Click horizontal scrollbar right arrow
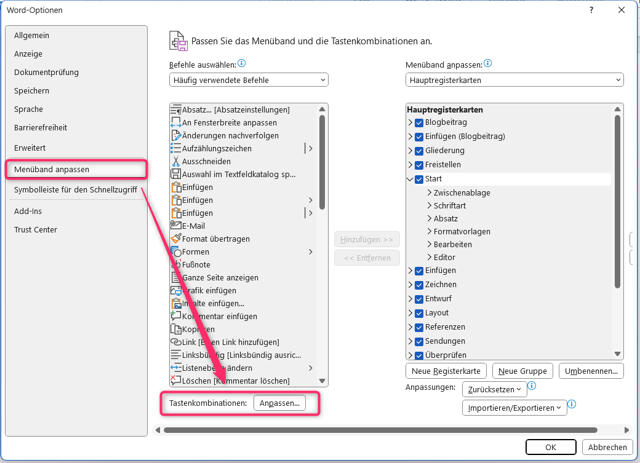640x463 pixels. [x=626, y=430]
